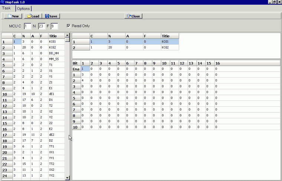The image size is (282, 181).
Task: Toggle the Read Only checkbox
Action: (x=68, y=26)
